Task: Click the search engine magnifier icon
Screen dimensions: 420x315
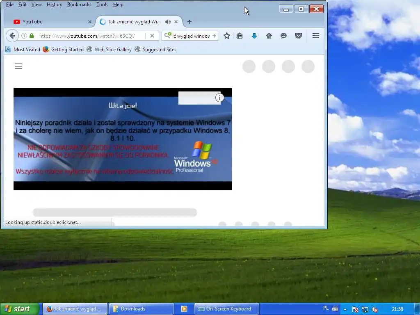Action: (168, 35)
